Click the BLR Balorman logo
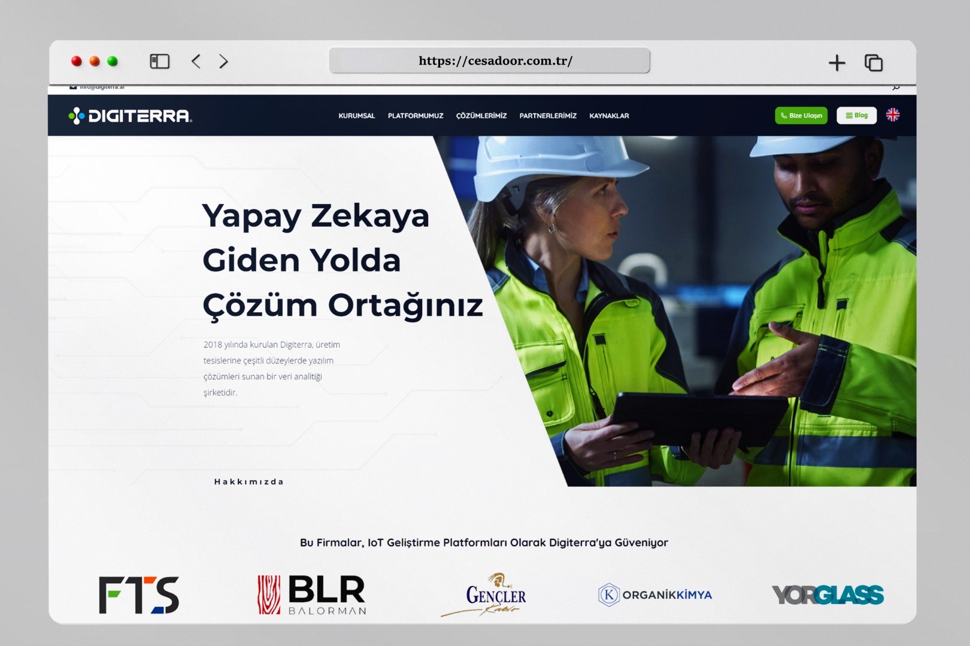The image size is (970, 646). [x=312, y=595]
